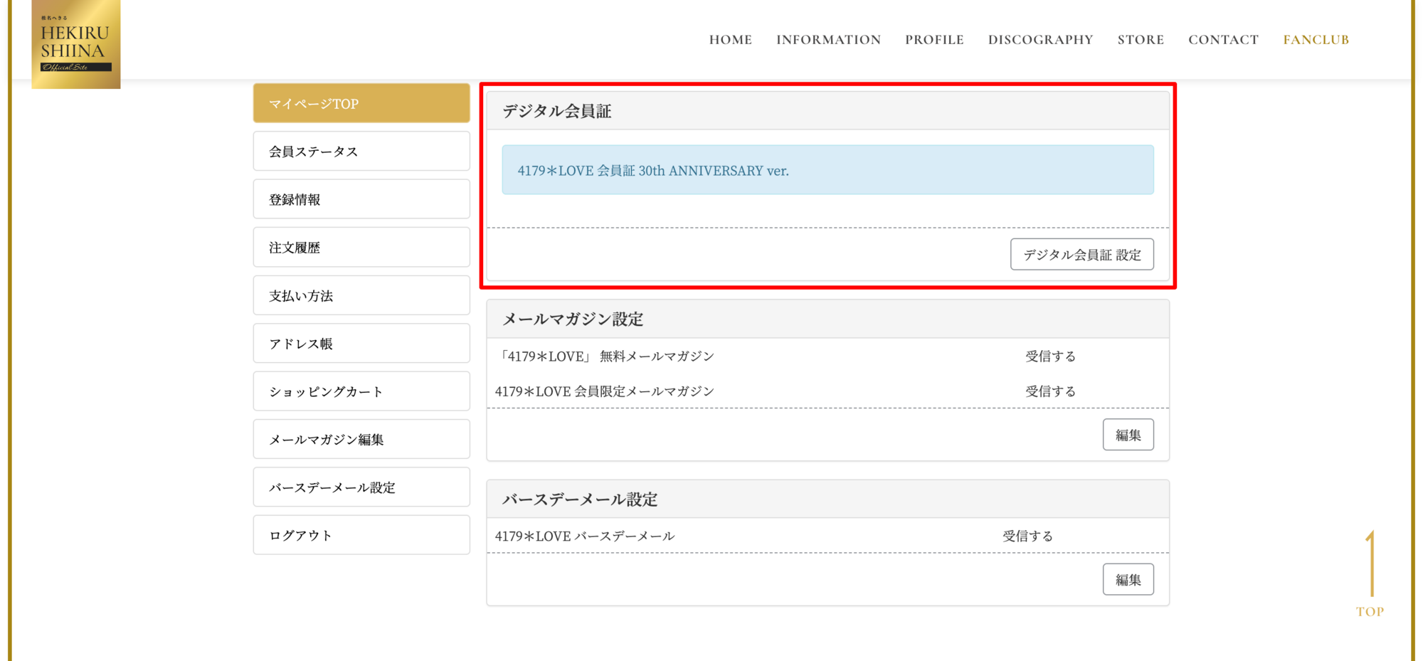Screen dimensions: 1423x661
Task: Go to PROFILE page
Action: click(x=934, y=40)
